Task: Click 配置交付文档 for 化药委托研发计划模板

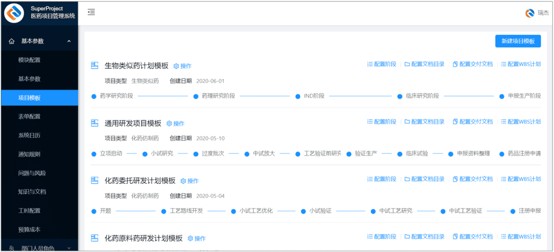Action: click(473, 179)
